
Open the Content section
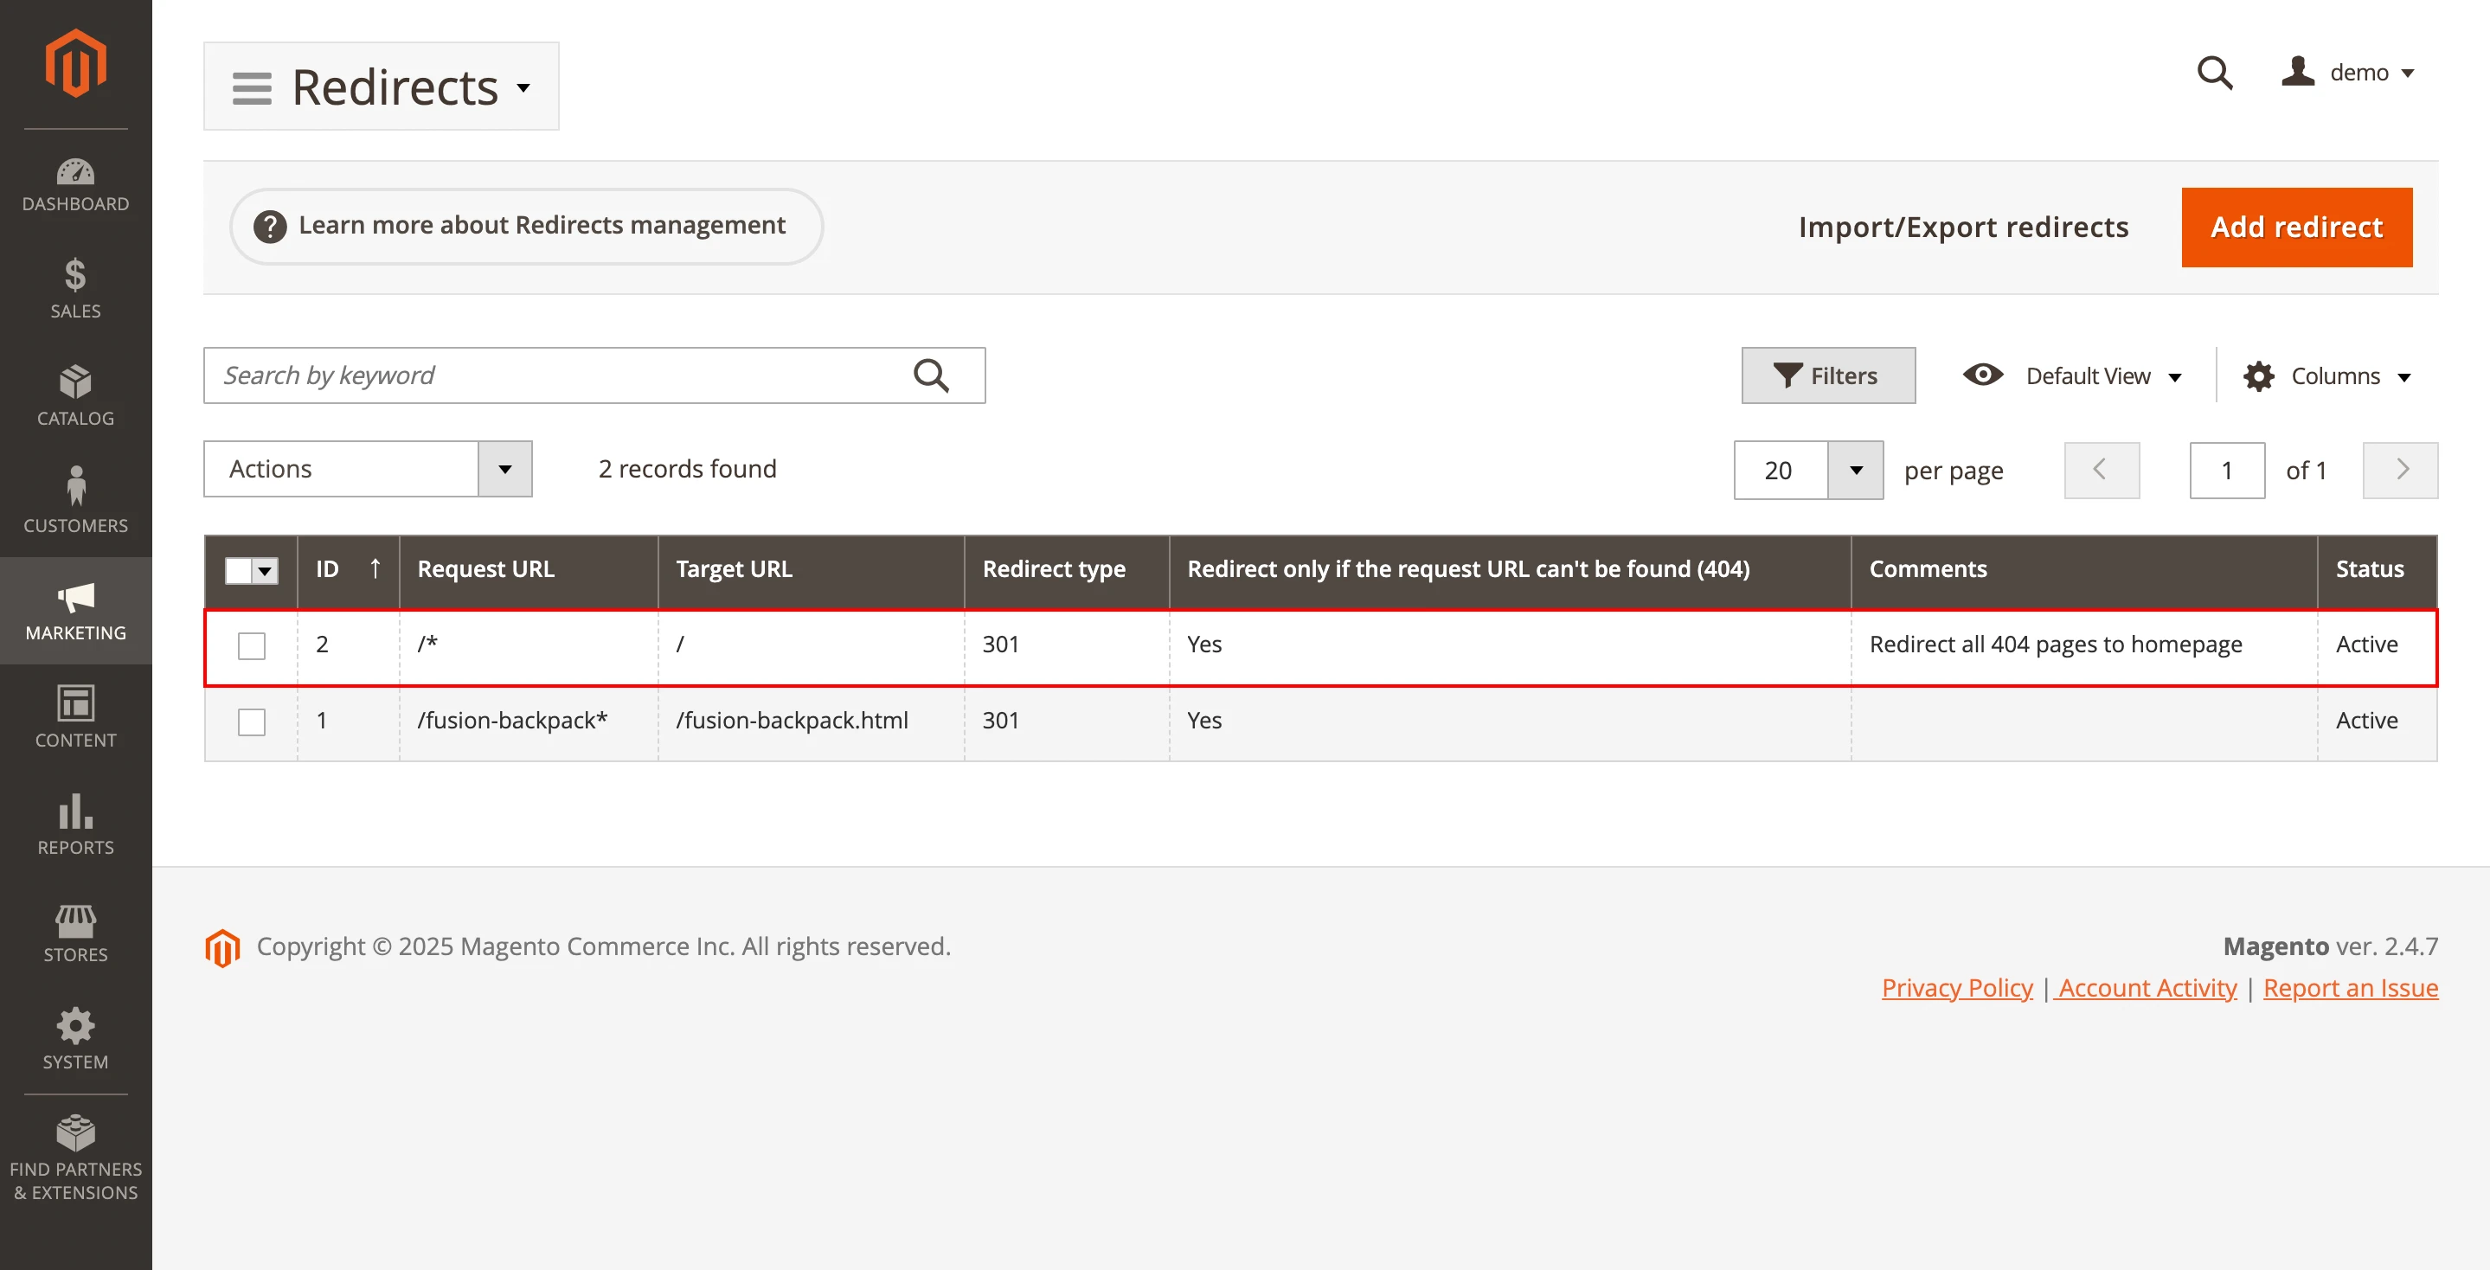(x=75, y=718)
